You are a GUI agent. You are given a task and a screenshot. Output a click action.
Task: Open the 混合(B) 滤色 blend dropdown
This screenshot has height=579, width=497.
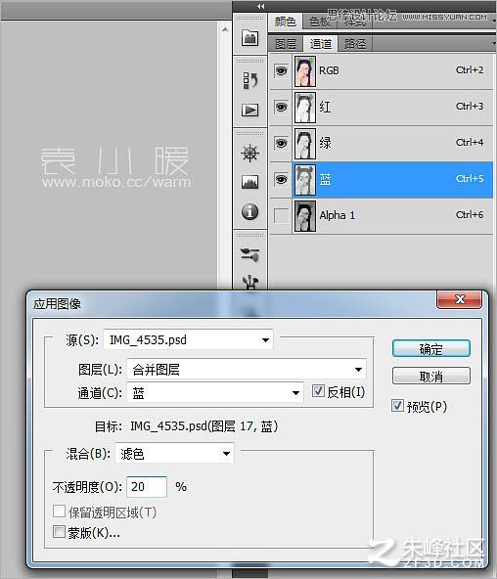tap(174, 454)
